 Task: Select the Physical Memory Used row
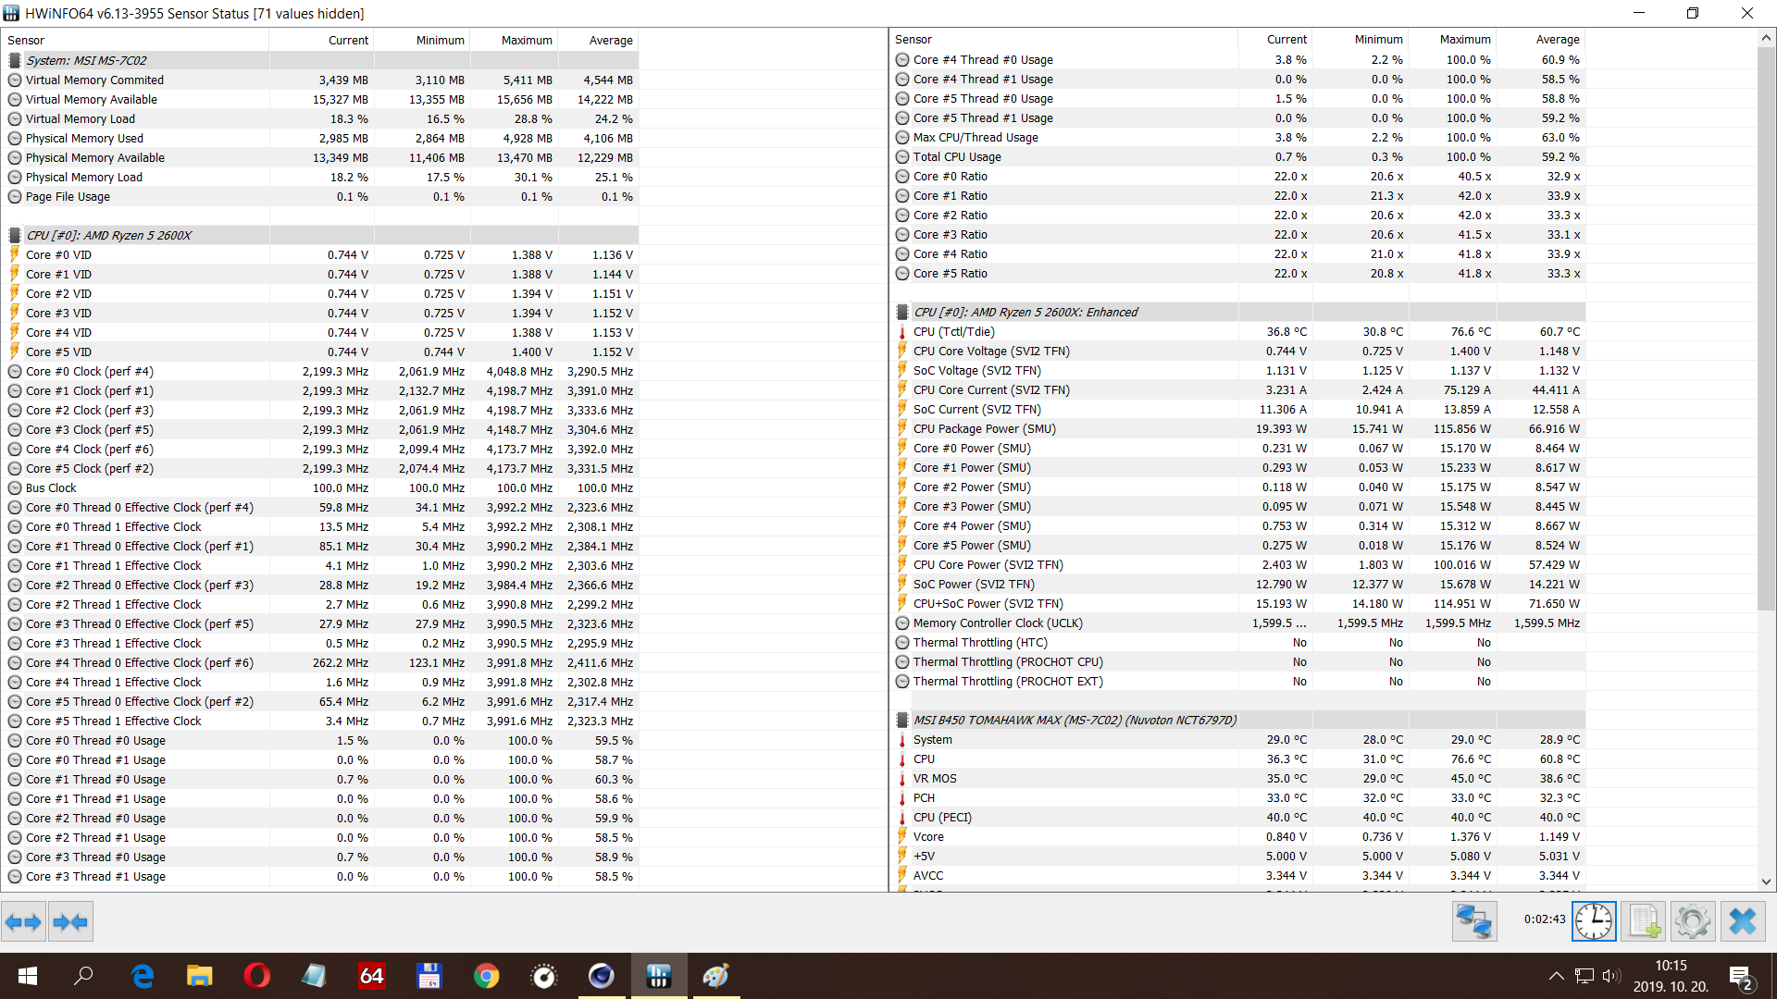point(319,138)
